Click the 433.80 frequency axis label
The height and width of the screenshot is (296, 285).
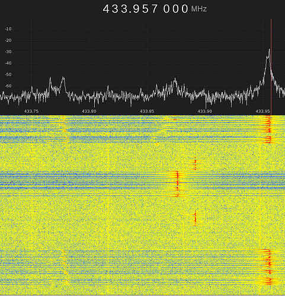click(x=89, y=111)
